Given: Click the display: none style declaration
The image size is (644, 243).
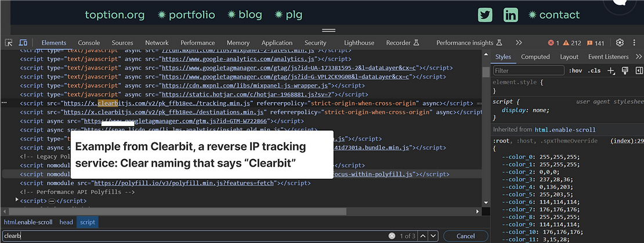Looking at the screenshot, I should pos(526,110).
